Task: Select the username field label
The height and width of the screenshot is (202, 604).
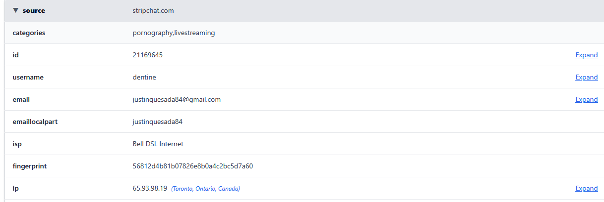Action: click(x=28, y=77)
